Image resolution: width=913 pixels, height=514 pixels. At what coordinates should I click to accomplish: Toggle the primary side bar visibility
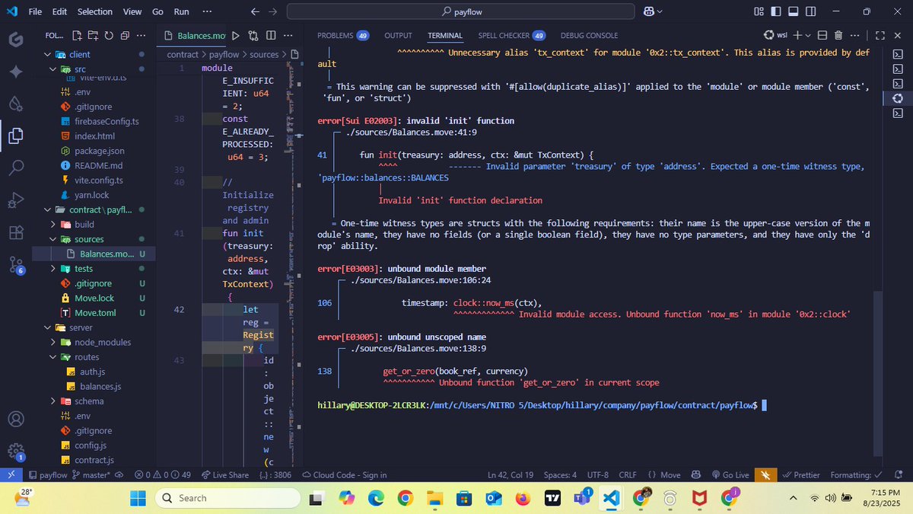(x=775, y=11)
